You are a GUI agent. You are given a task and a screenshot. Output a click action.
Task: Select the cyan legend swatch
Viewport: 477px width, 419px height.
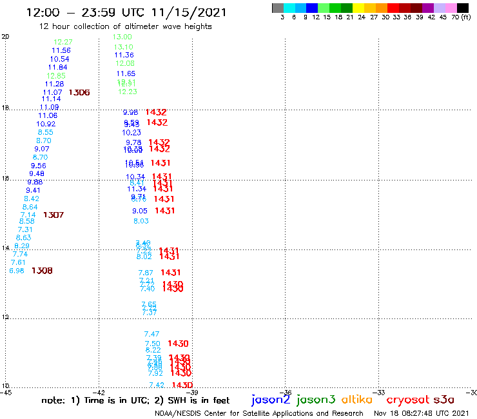click(289, 8)
